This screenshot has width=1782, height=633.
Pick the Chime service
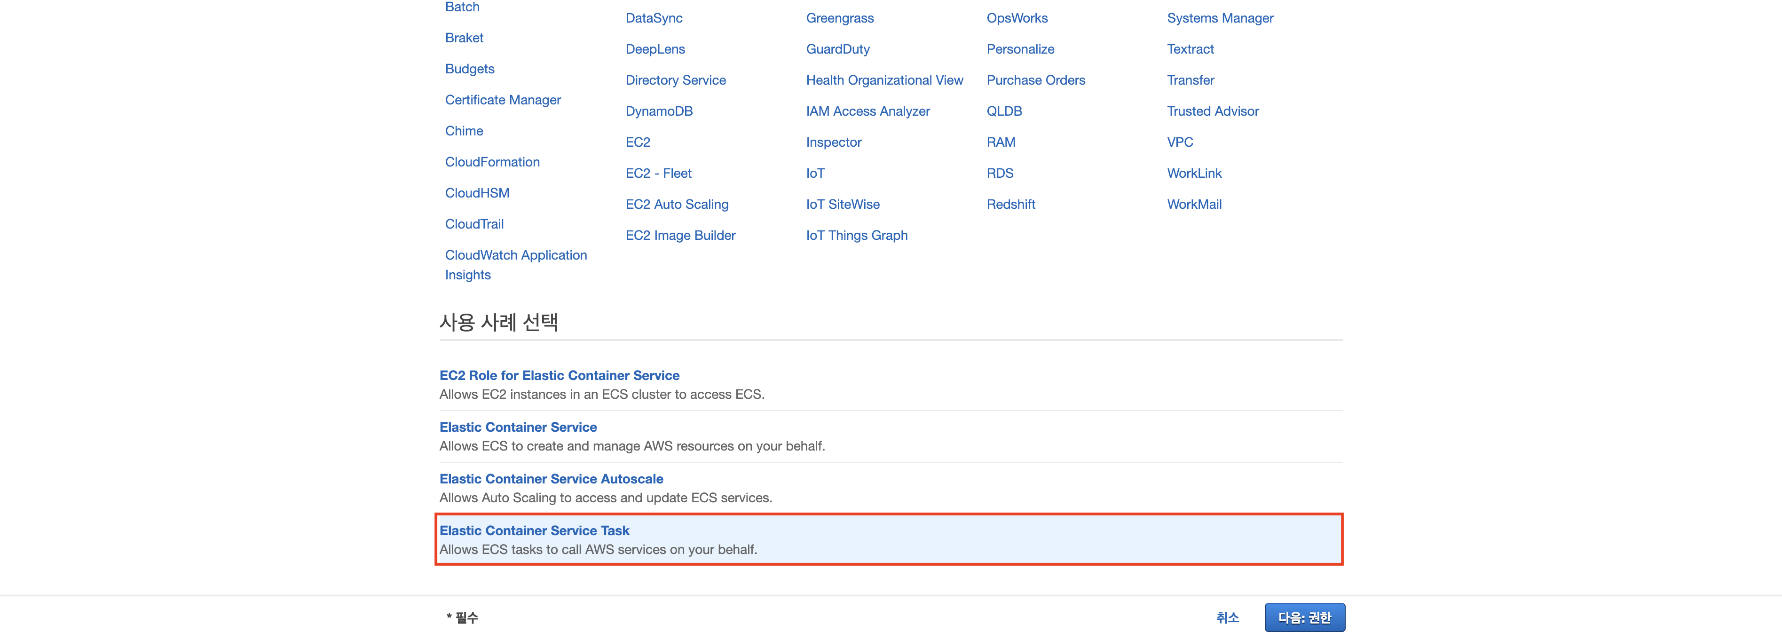pos(464,131)
